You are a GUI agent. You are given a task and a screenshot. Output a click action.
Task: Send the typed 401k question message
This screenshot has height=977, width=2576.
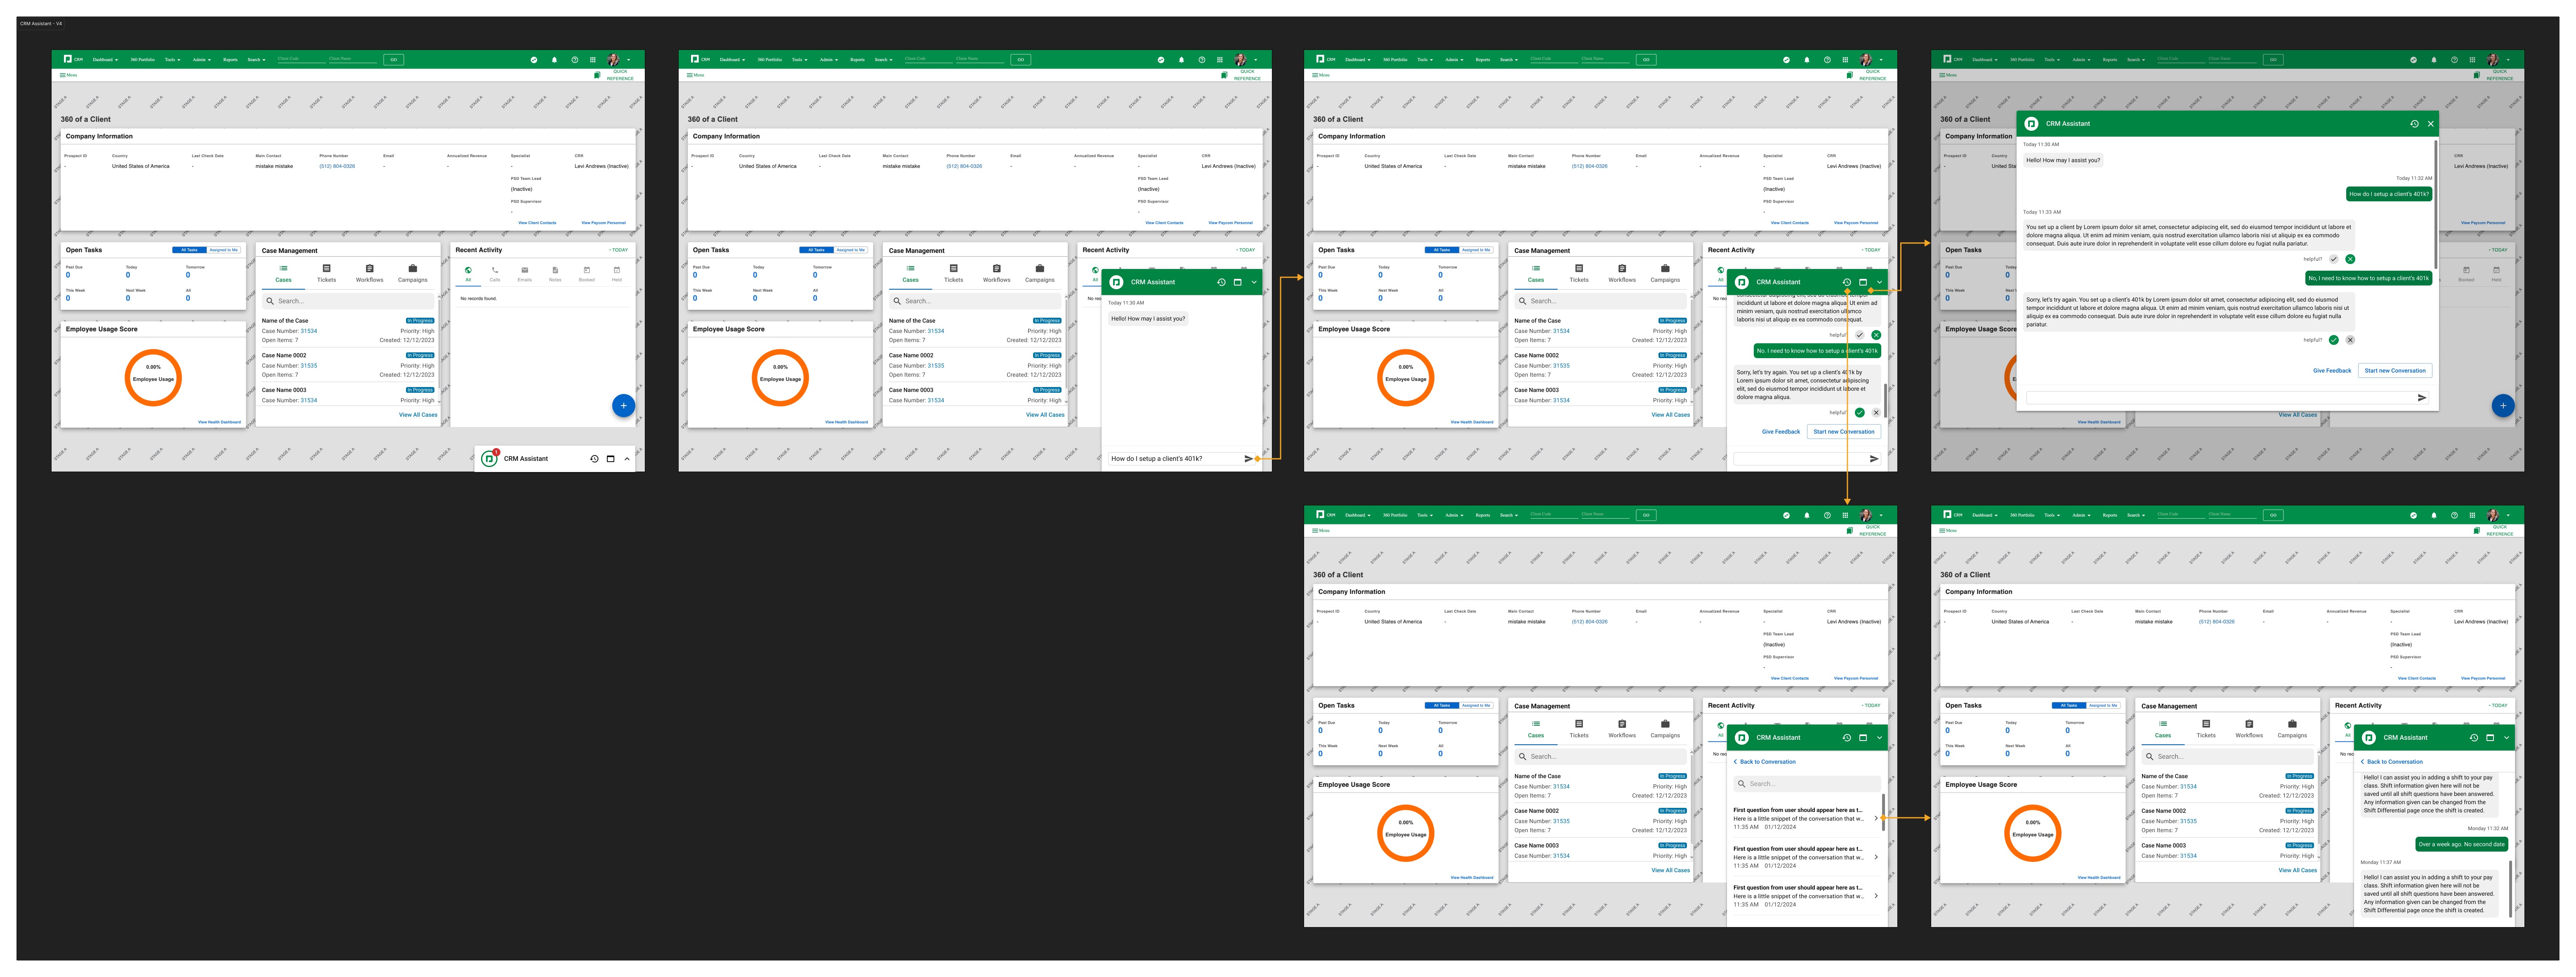coord(1248,459)
